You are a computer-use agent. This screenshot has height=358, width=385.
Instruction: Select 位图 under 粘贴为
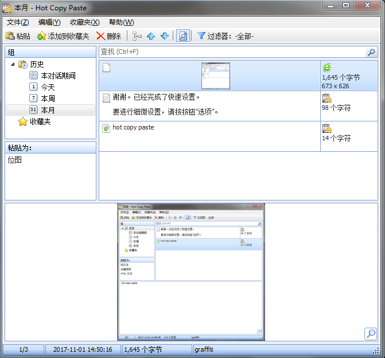coord(15,160)
